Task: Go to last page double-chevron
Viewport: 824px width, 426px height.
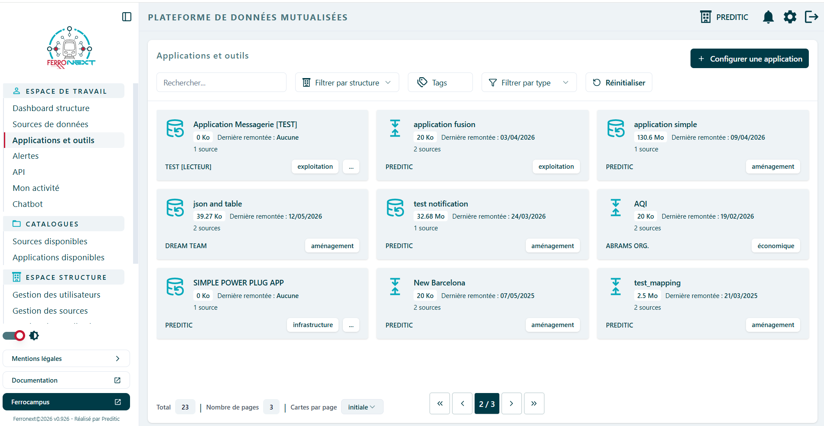Action: point(534,403)
